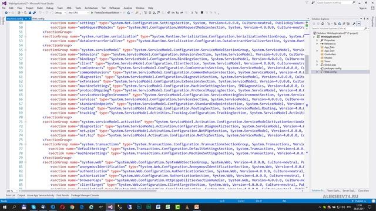Toggle auto-hide pin on Solution Explorer

point(364,19)
